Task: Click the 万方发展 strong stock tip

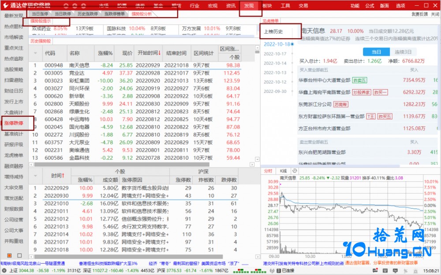Action: pos(191,29)
